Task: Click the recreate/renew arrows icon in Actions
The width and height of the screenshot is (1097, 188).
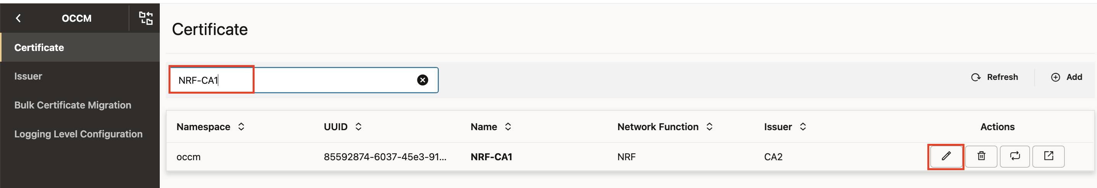Action: pyautogui.click(x=1014, y=156)
